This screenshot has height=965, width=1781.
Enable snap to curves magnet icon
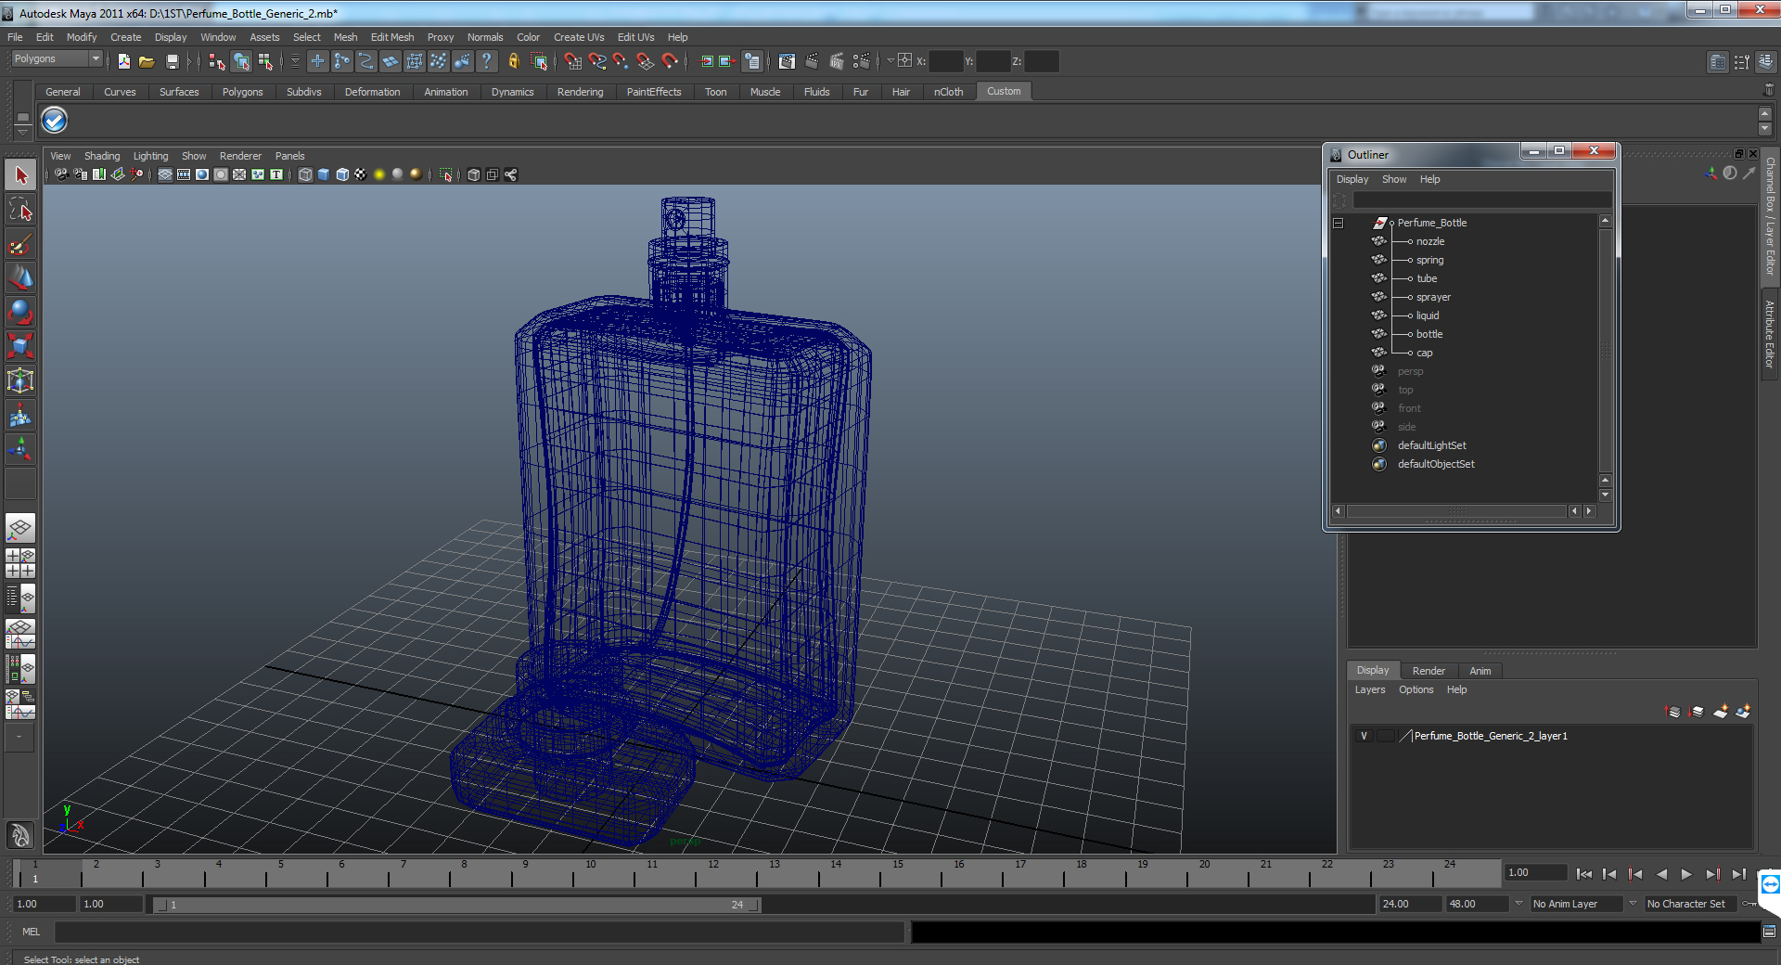pos(597,61)
